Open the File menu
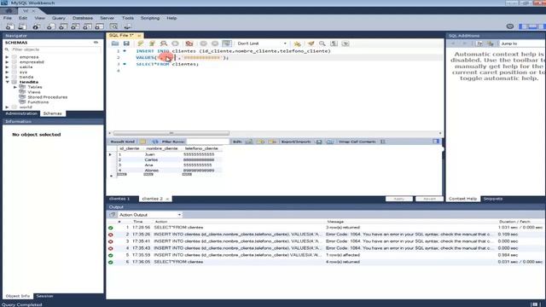The height and width of the screenshot is (307, 546). coord(8,18)
